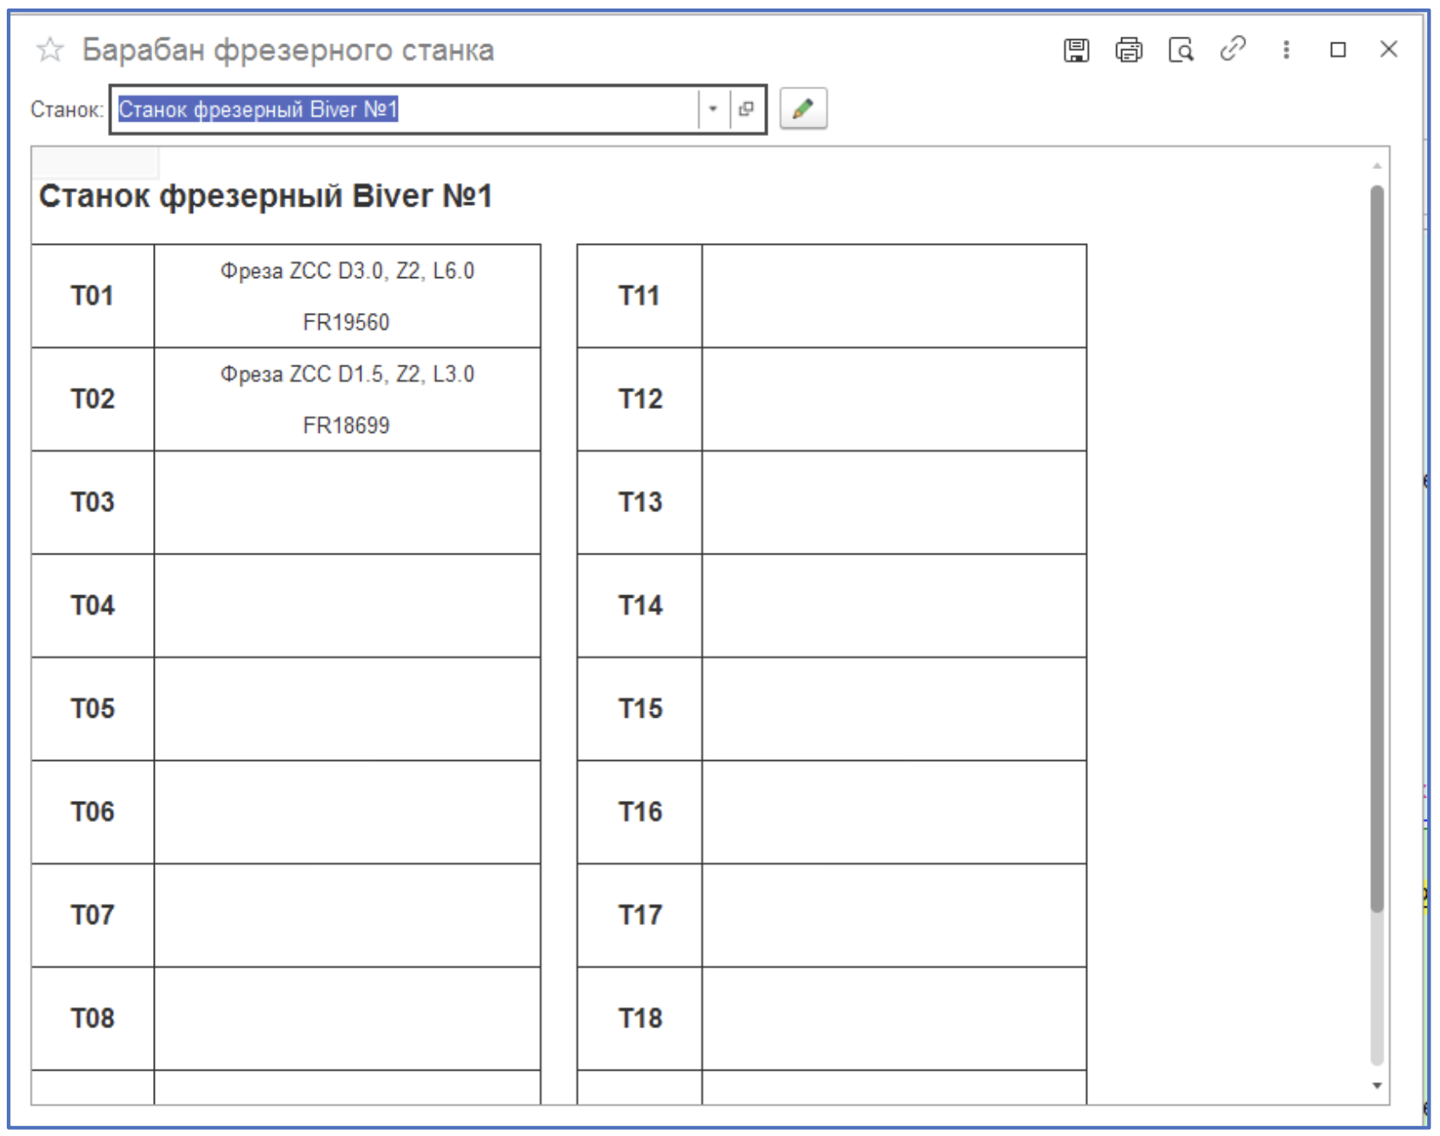Select the T01 slot cell
Viewport: 1440px width, 1136px height.
coord(93,296)
